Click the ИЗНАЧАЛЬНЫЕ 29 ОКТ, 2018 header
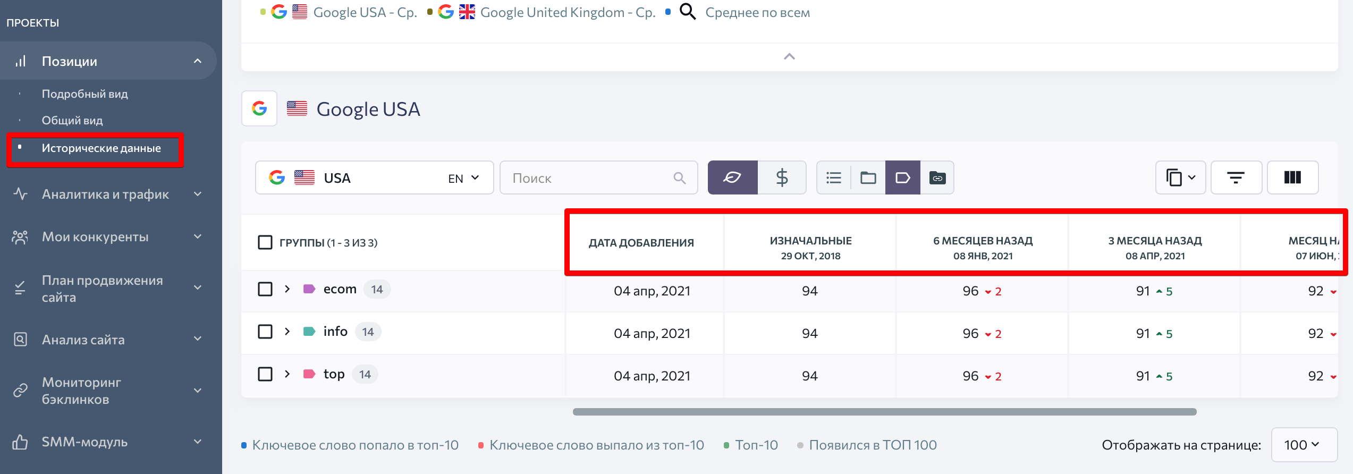The width and height of the screenshot is (1353, 474). [810, 248]
